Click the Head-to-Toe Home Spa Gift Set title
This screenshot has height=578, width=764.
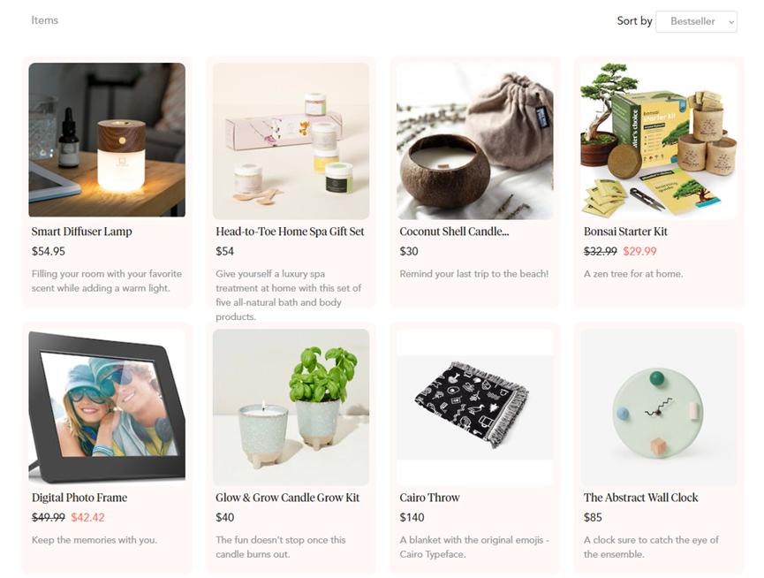[x=290, y=232]
